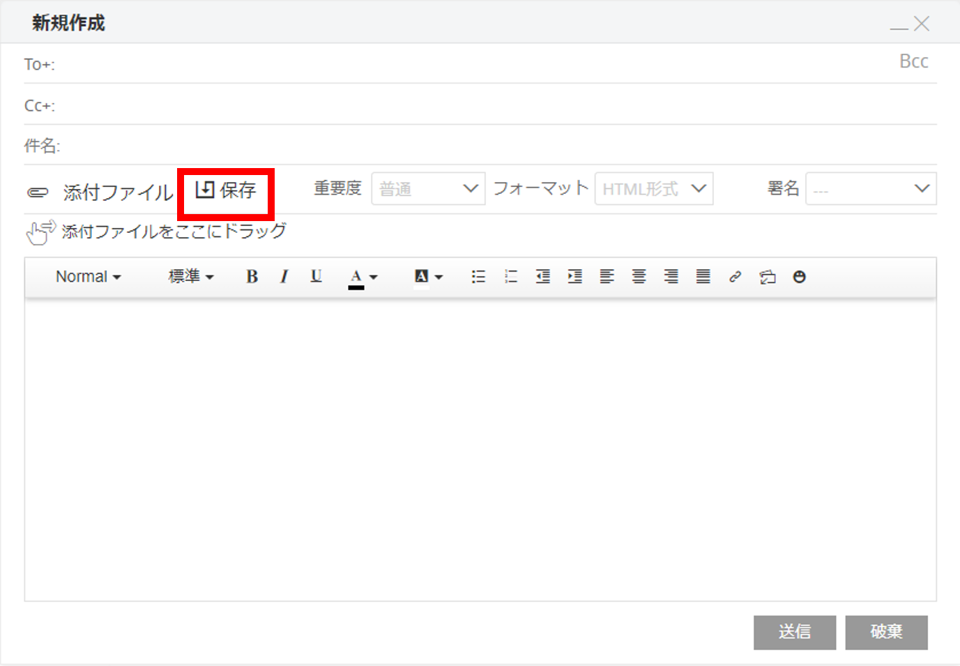This screenshot has width=960, height=666.
Task: Send the message with 送信
Action: 795,633
